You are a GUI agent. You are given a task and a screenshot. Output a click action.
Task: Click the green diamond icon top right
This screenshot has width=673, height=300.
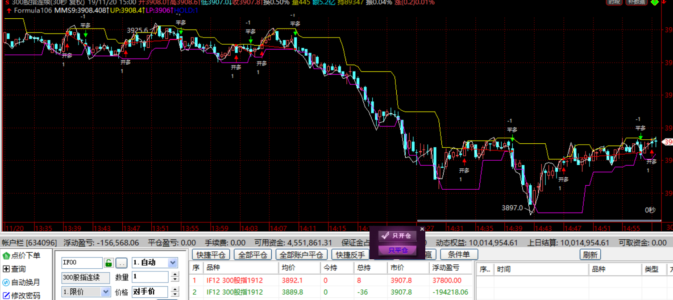655,2
